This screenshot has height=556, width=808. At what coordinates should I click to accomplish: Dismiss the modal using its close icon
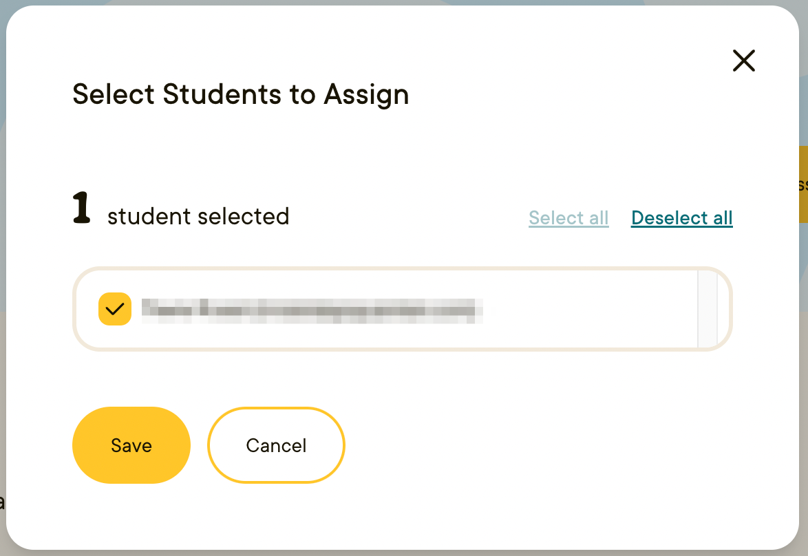coord(744,61)
